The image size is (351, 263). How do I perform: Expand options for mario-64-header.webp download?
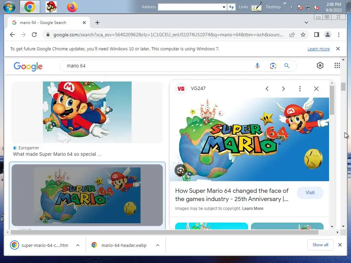click(x=158, y=245)
